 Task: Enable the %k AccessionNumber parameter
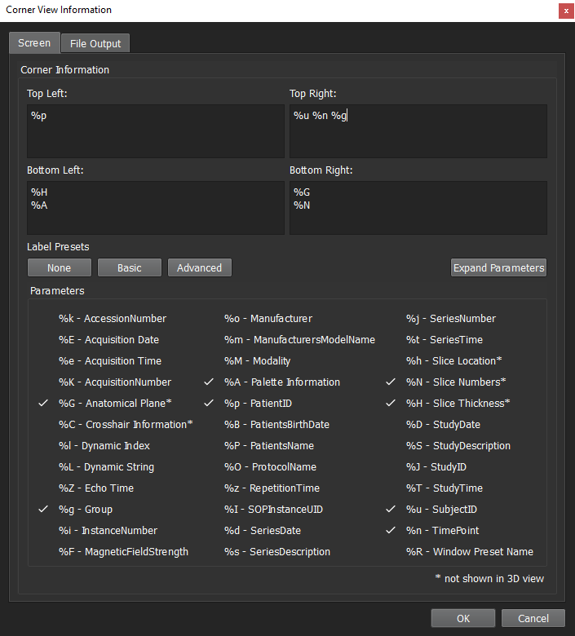(x=112, y=319)
